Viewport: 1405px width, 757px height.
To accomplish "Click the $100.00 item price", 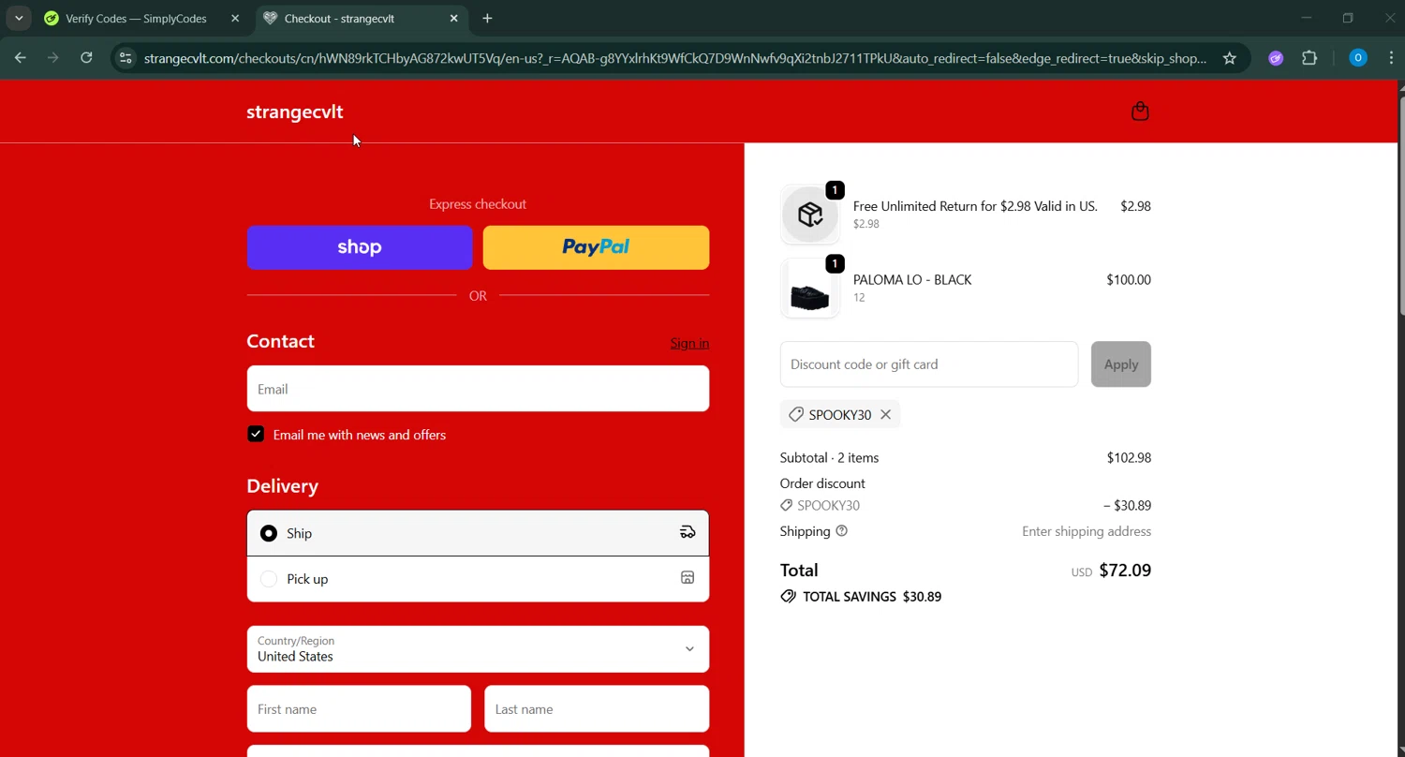I will (x=1129, y=280).
